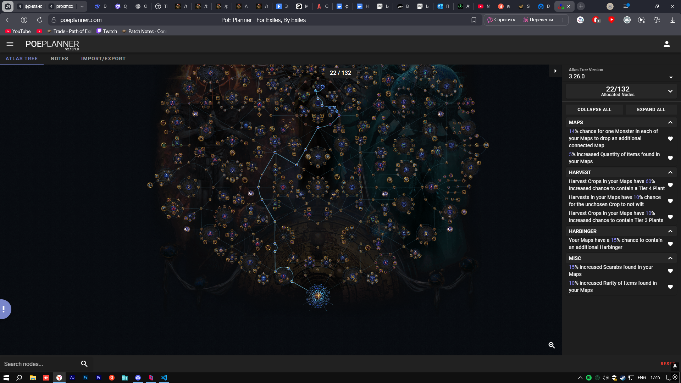Toggle heart on additional Harbinger stat
This screenshot has height=383, width=681.
pos(670,244)
